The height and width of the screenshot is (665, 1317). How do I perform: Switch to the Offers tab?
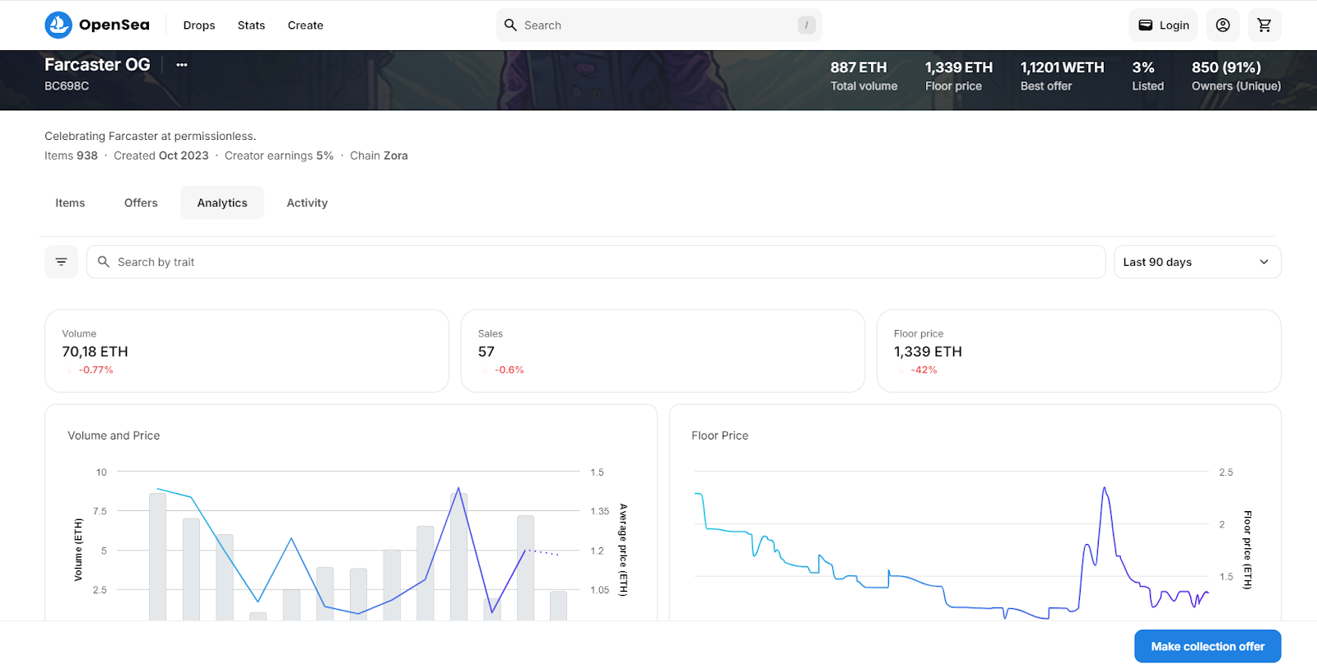141,203
